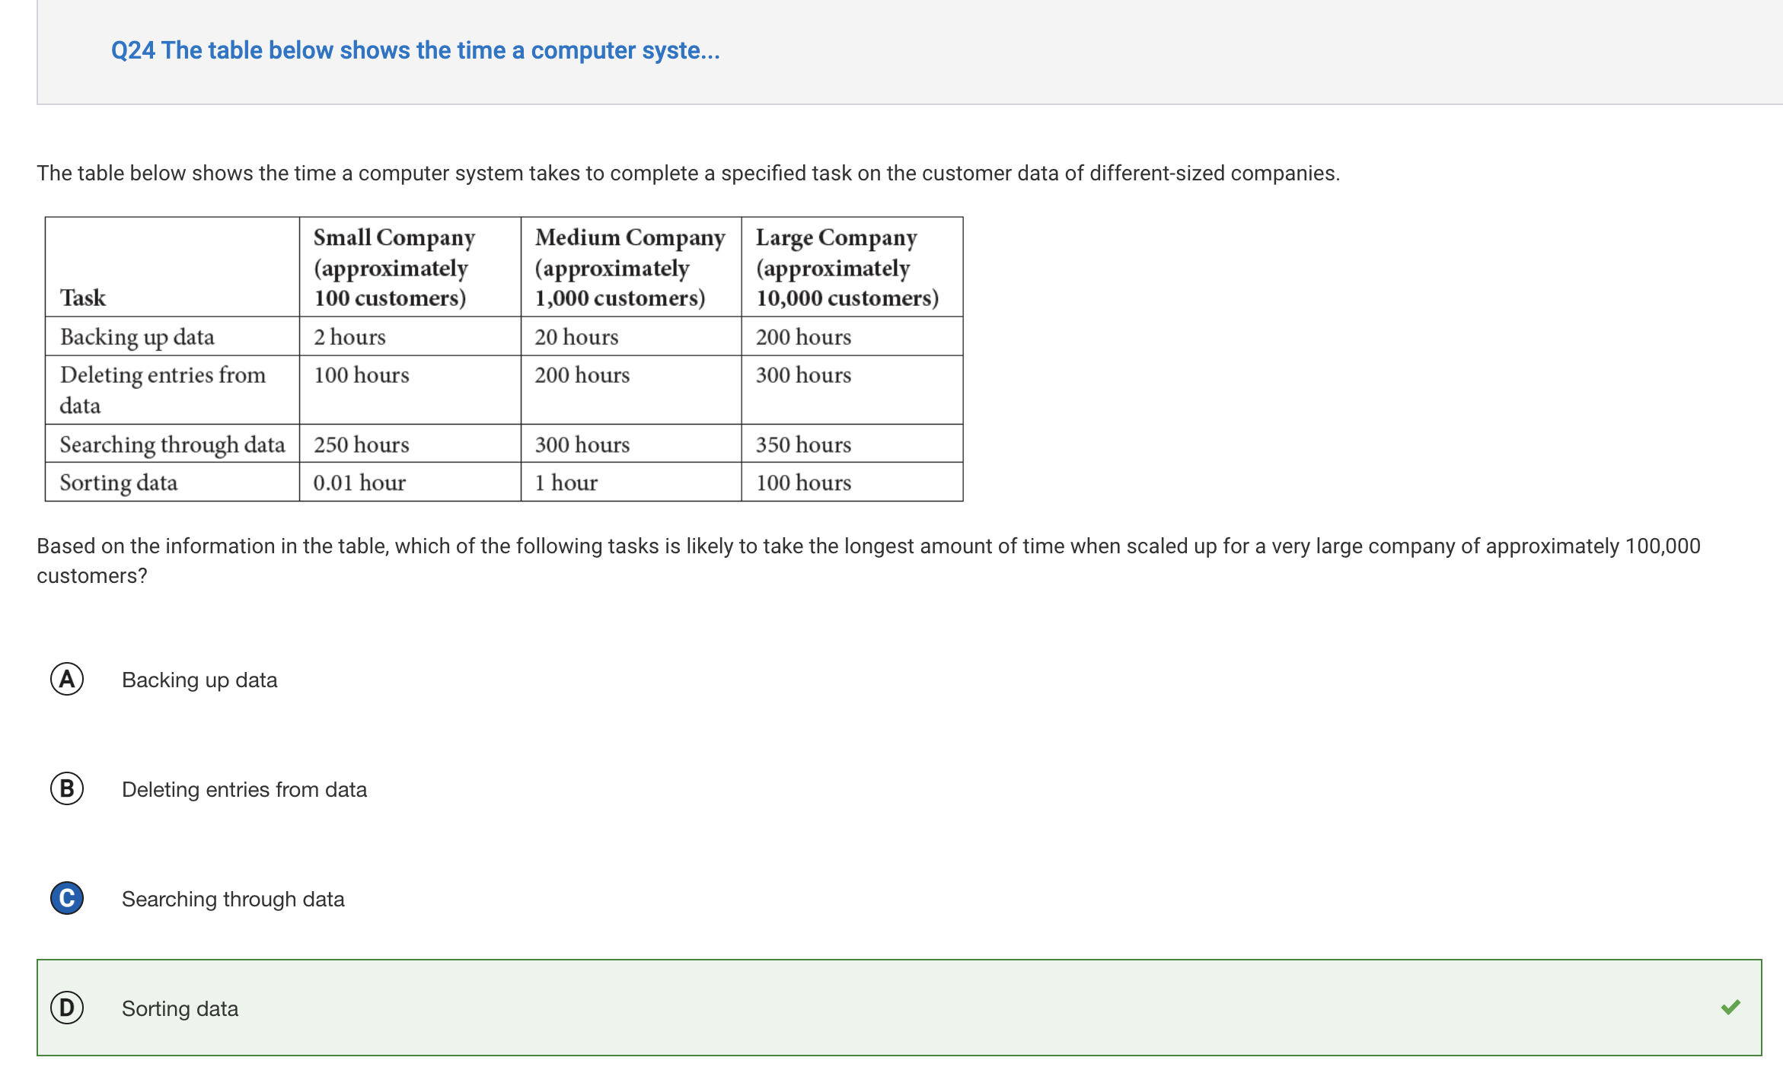Select answer option D radio circle

point(67,1008)
